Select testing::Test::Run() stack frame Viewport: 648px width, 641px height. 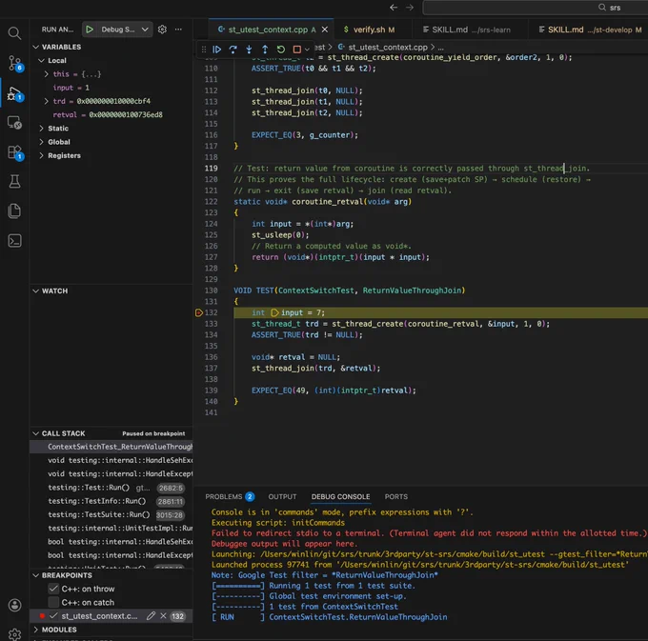point(111,488)
